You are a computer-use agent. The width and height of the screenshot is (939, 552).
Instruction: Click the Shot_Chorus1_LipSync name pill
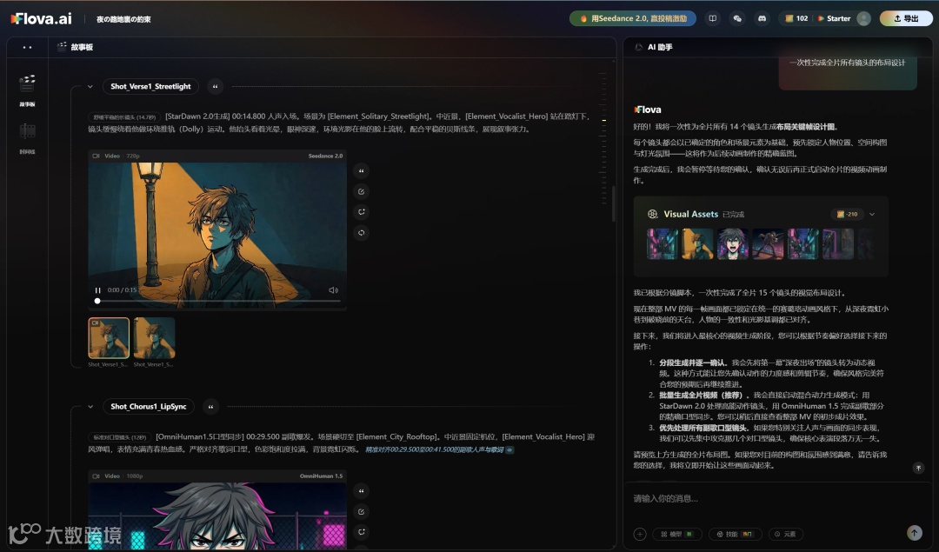pos(149,407)
